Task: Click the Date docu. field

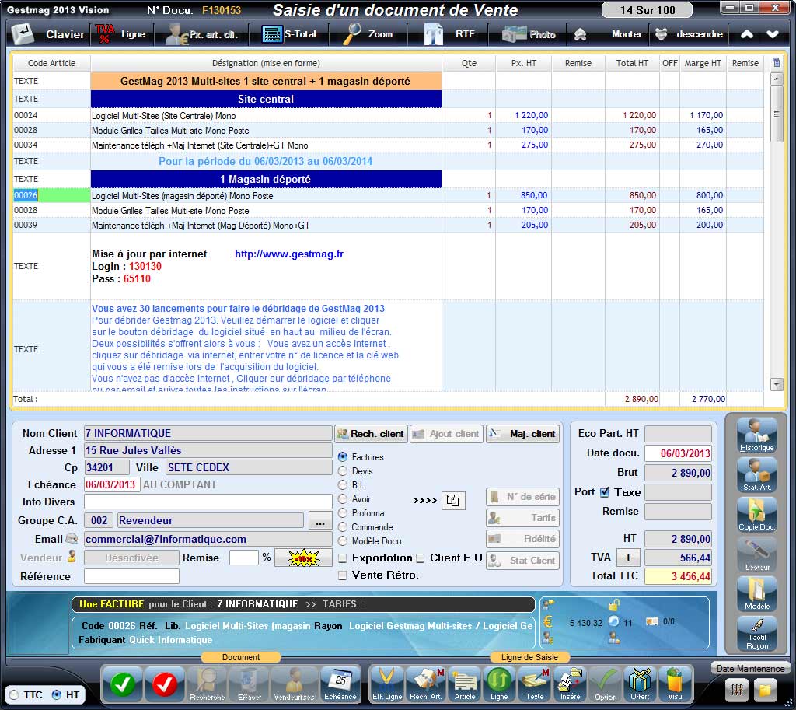Action: [x=678, y=453]
